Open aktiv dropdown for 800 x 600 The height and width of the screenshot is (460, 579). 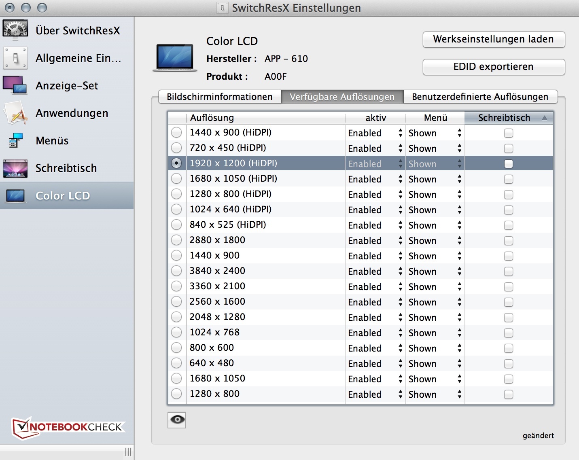pyautogui.click(x=375, y=348)
